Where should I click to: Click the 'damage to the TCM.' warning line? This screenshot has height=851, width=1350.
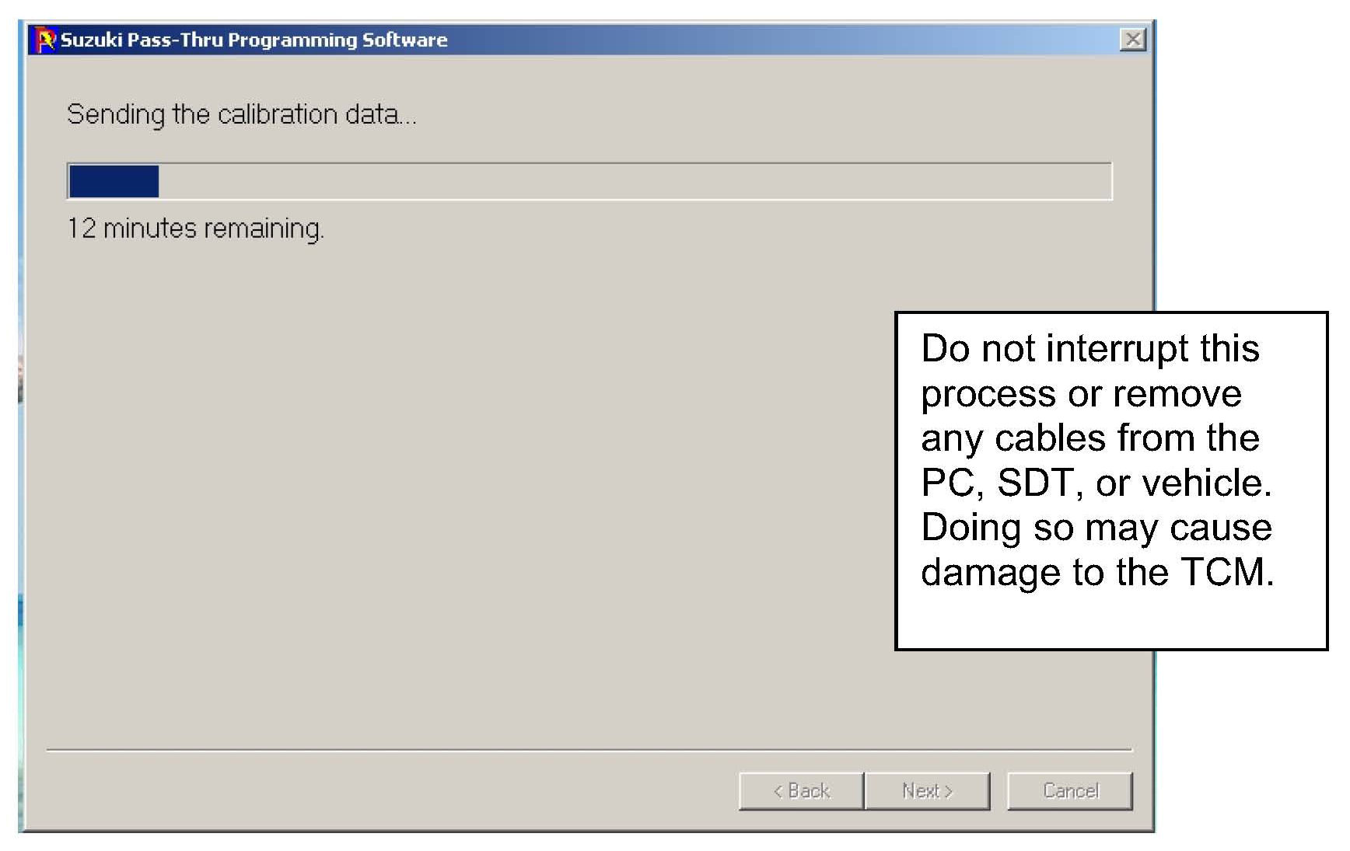[x=1096, y=573]
